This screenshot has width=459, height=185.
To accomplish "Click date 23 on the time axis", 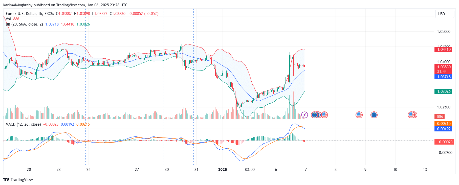I will click(x=59, y=170).
